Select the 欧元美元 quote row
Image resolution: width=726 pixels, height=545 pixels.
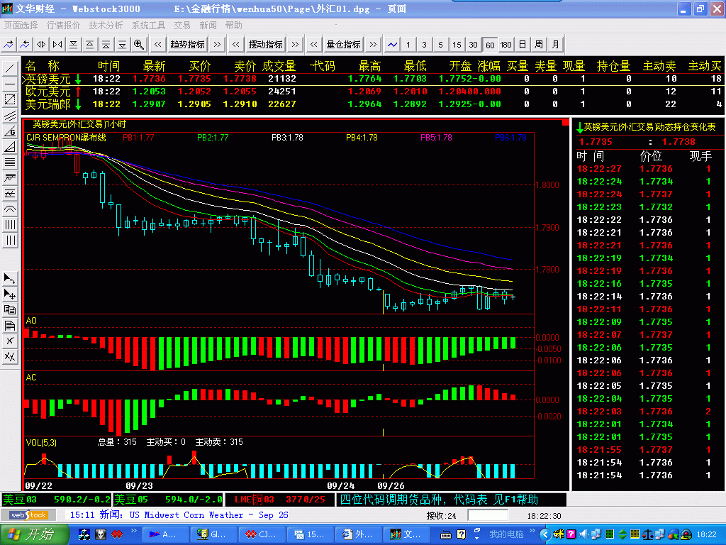tap(373, 92)
